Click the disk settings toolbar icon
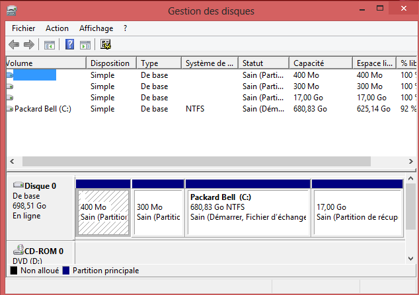 106,44
